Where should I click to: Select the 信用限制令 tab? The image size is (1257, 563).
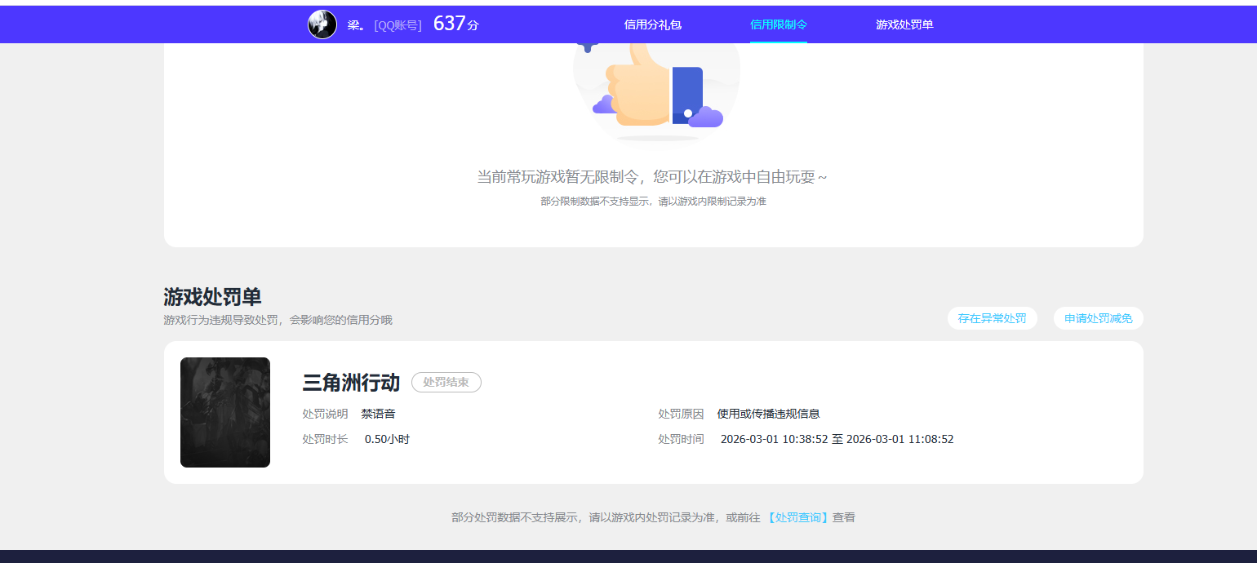(x=778, y=25)
